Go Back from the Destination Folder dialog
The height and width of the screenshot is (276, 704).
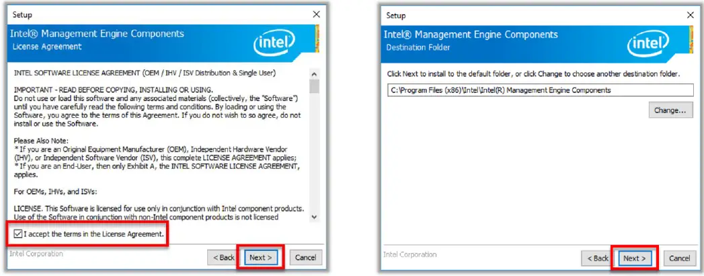[x=597, y=258]
